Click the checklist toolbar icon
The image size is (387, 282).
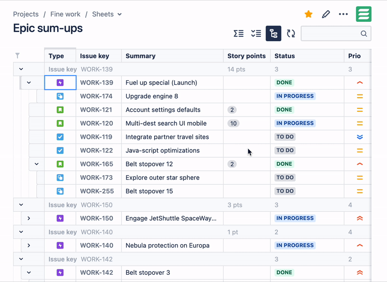tap(256, 33)
